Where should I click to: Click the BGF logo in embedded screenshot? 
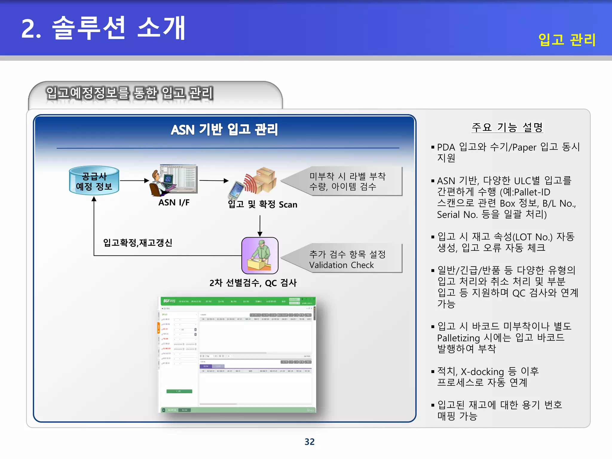click(169, 301)
